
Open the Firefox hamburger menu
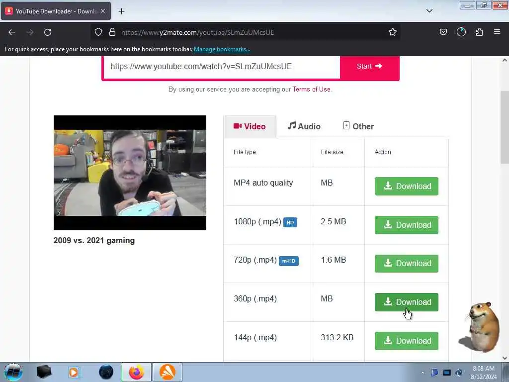(x=497, y=32)
